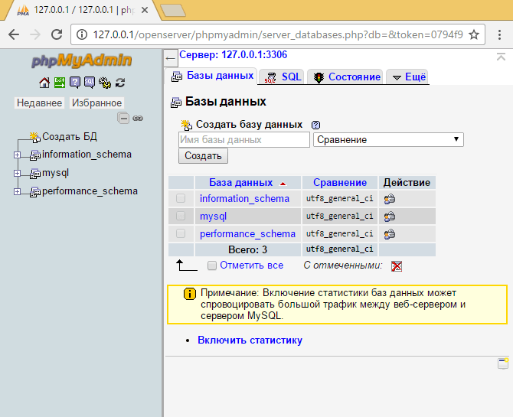Open the phpMyAdmin home icon
Viewport: 513px width, 417px height.
pyautogui.click(x=44, y=83)
